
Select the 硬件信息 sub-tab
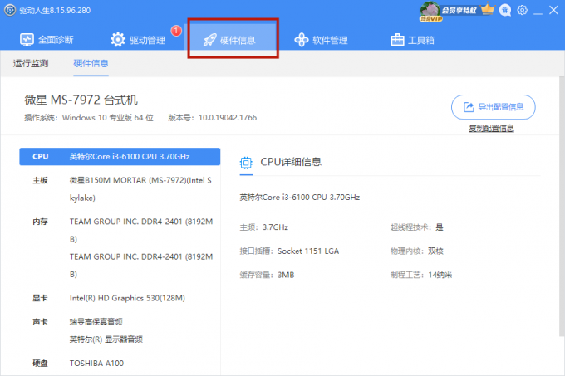[91, 63]
